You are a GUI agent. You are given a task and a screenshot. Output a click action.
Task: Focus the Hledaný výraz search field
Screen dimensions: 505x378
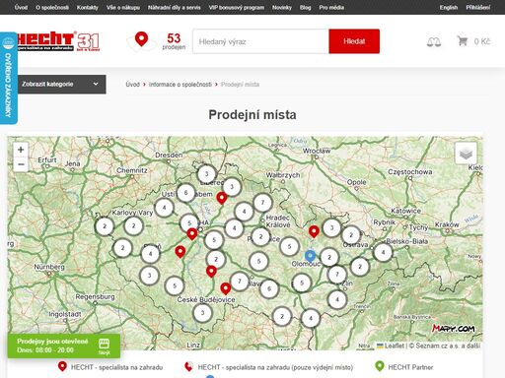pyautogui.click(x=260, y=41)
